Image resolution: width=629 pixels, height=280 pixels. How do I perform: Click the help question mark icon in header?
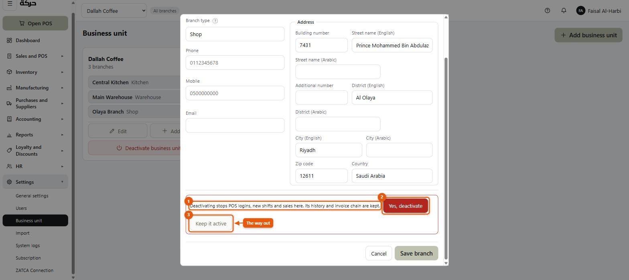click(547, 11)
